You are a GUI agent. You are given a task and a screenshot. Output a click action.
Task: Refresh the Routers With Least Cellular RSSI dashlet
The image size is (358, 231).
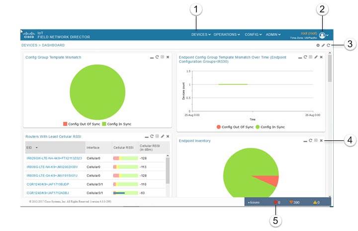coord(152,136)
